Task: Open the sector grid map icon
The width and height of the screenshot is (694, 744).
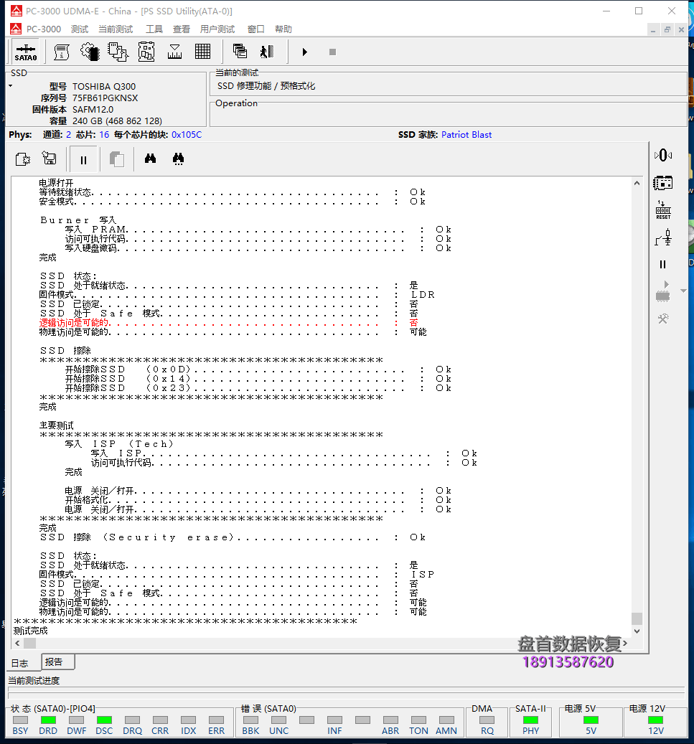Action: 202,51
